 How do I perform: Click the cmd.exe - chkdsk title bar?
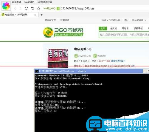point(89,71)
